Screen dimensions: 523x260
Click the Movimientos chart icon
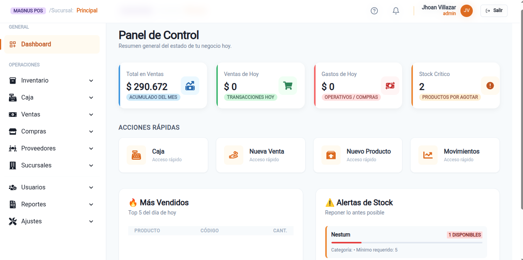428,155
